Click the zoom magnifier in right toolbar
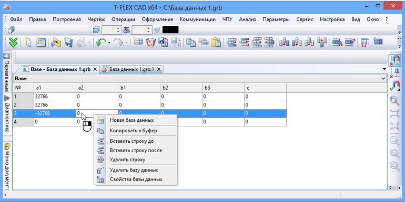This screenshot has width=405, height=202. tap(394, 100)
